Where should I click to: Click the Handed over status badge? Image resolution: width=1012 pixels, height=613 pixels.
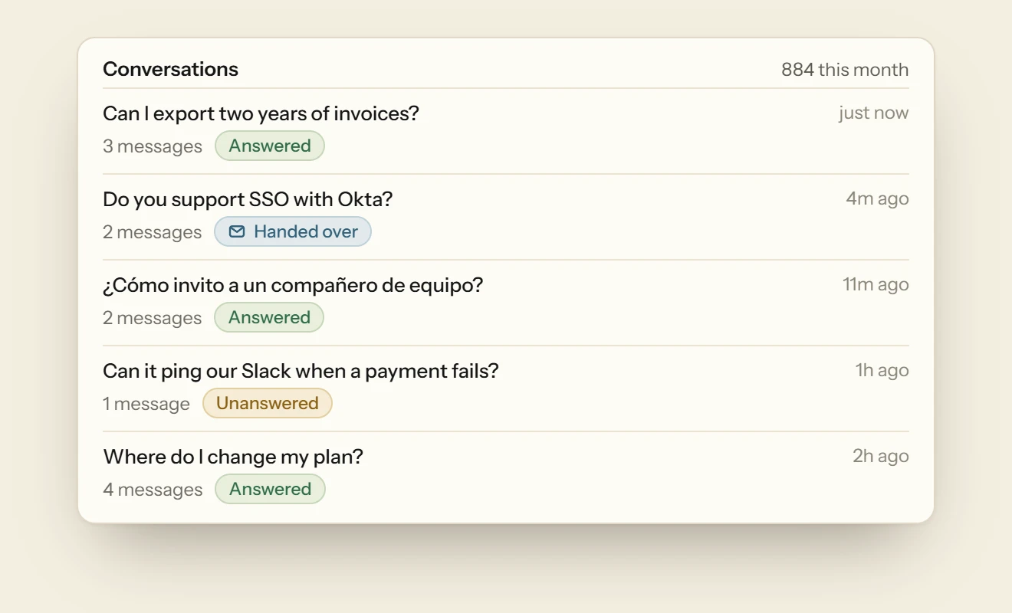(x=293, y=231)
